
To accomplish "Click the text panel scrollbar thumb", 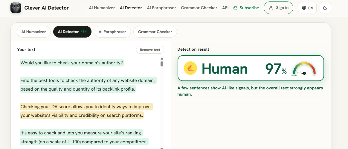I will (162, 64).
